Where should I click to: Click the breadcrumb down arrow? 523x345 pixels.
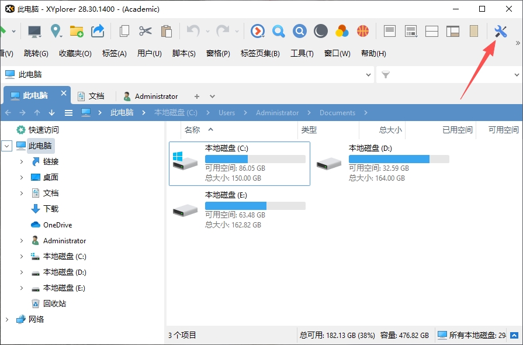(x=51, y=113)
